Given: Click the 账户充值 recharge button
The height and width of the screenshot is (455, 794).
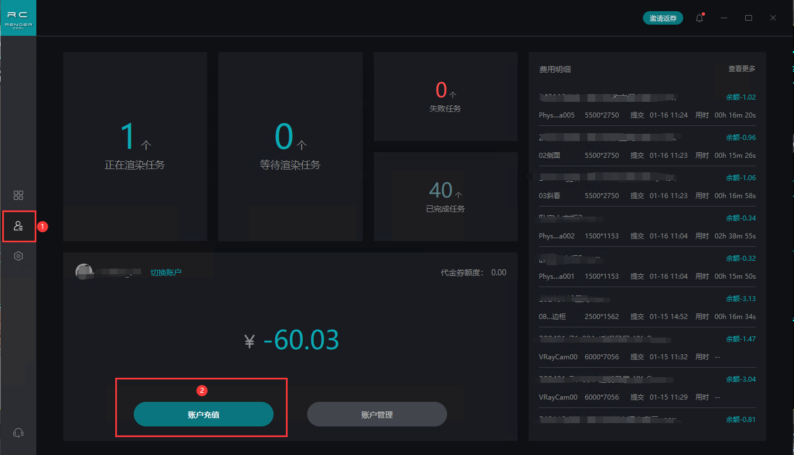Looking at the screenshot, I should pos(203,415).
